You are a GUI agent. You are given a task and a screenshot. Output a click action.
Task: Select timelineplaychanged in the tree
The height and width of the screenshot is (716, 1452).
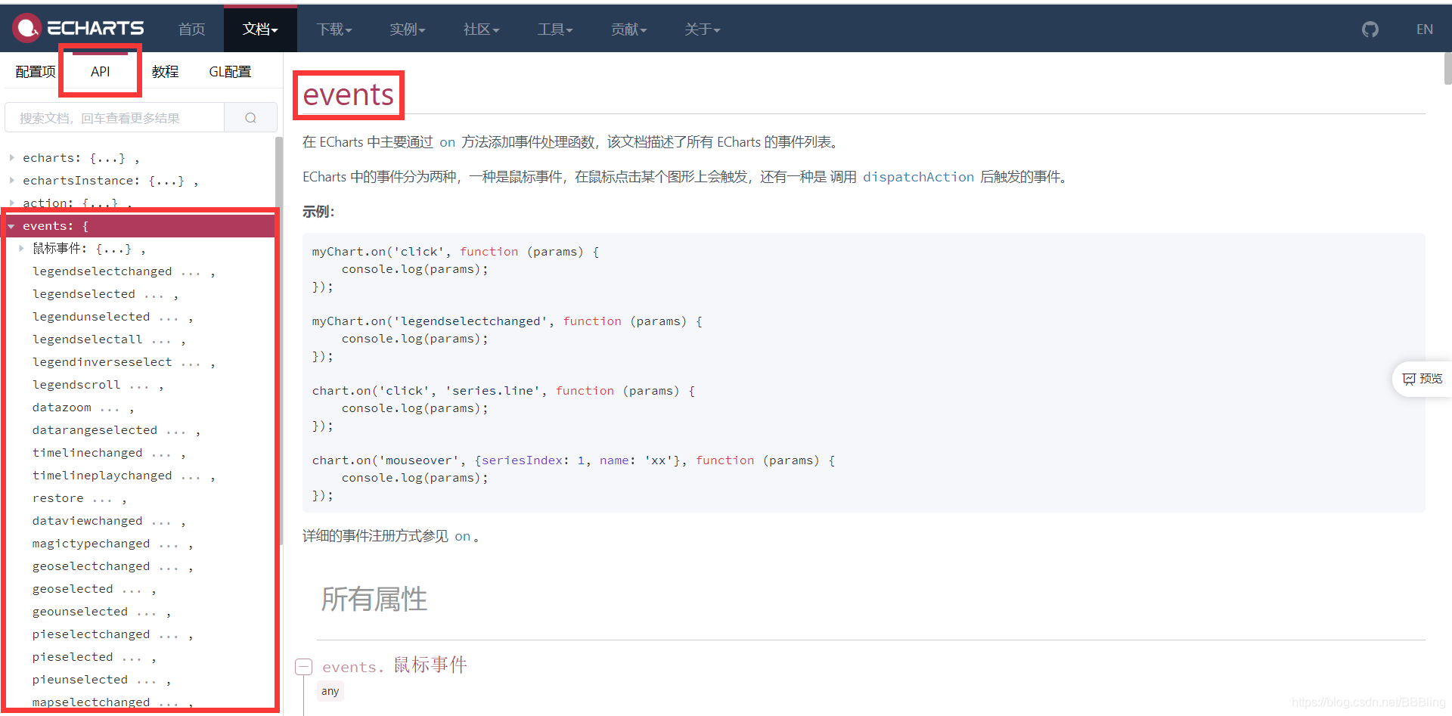[102, 476]
